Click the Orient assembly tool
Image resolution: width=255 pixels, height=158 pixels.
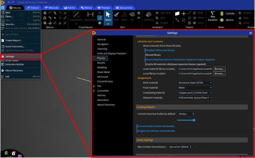coord(244,23)
